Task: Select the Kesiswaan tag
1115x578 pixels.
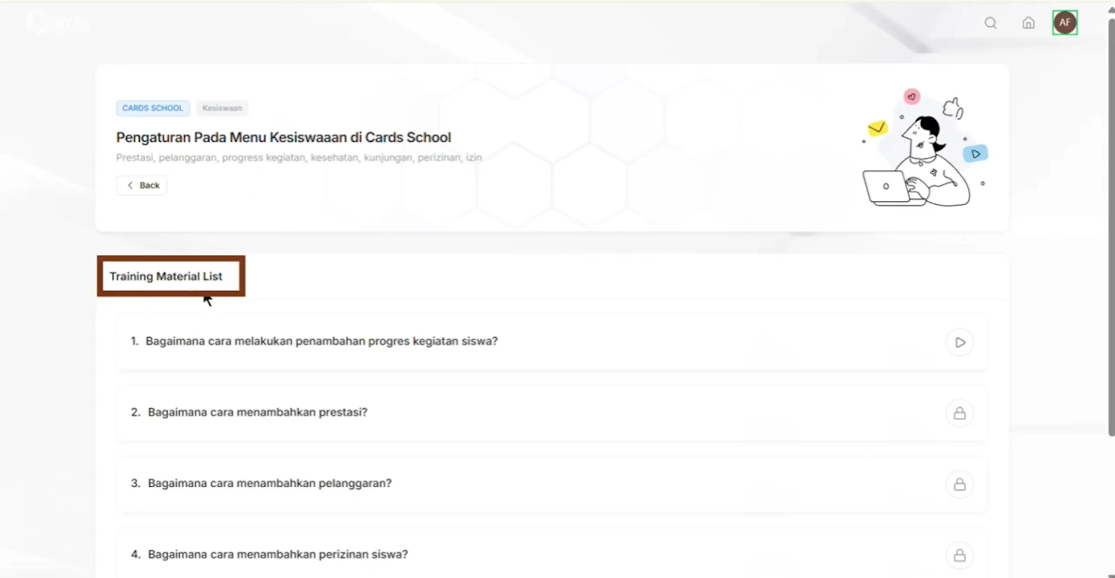Action: point(222,108)
